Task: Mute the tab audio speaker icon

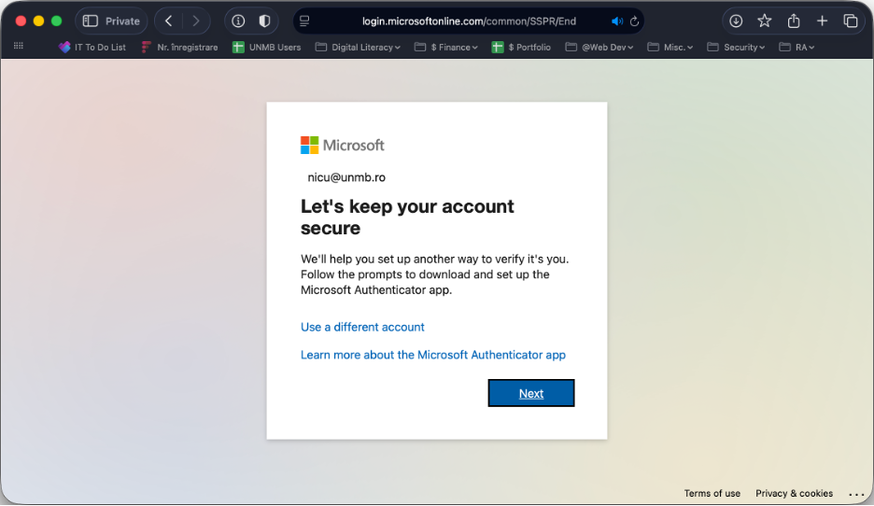Action: pyautogui.click(x=616, y=21)
